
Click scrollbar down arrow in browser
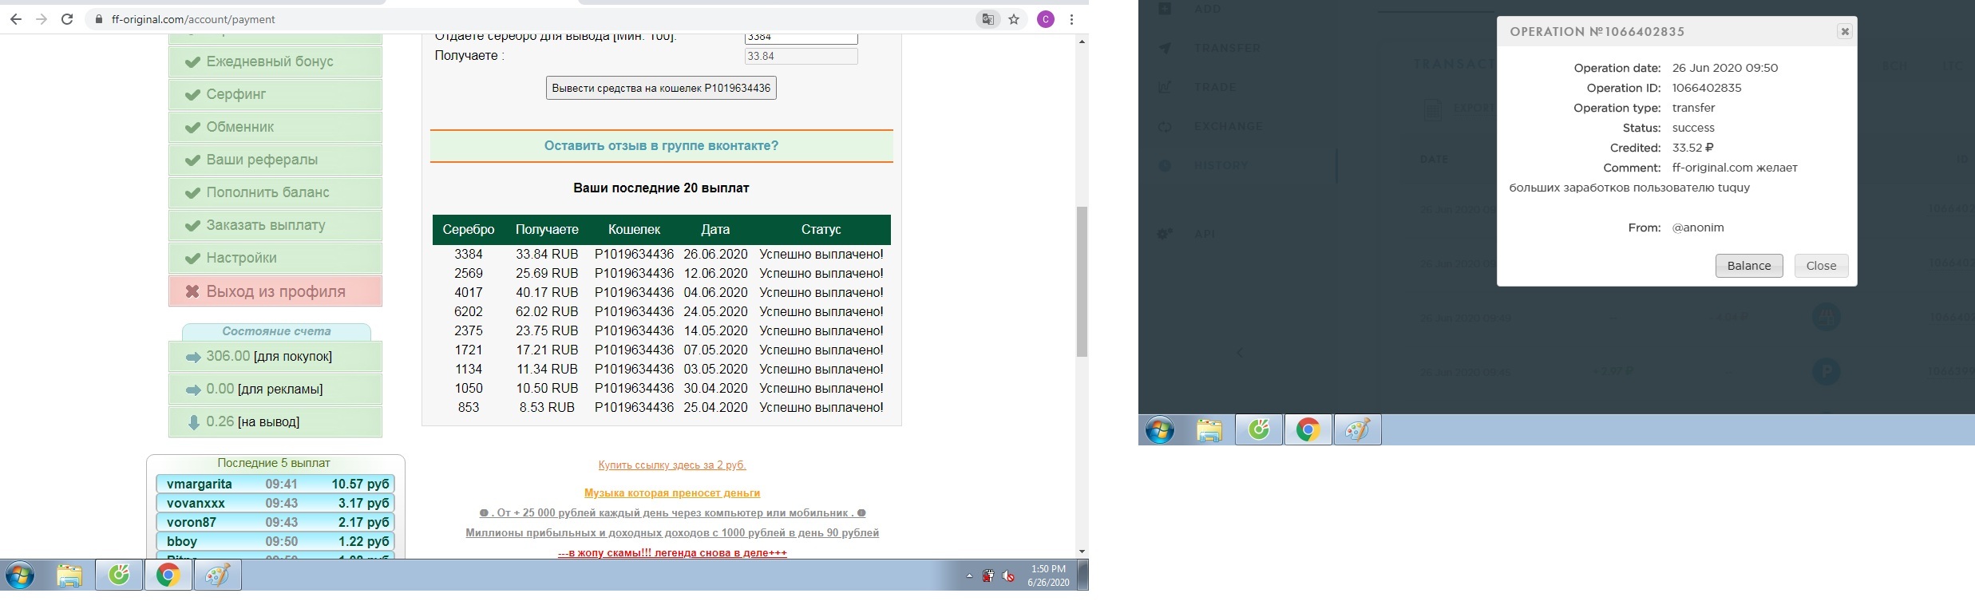coord(1082,552)
